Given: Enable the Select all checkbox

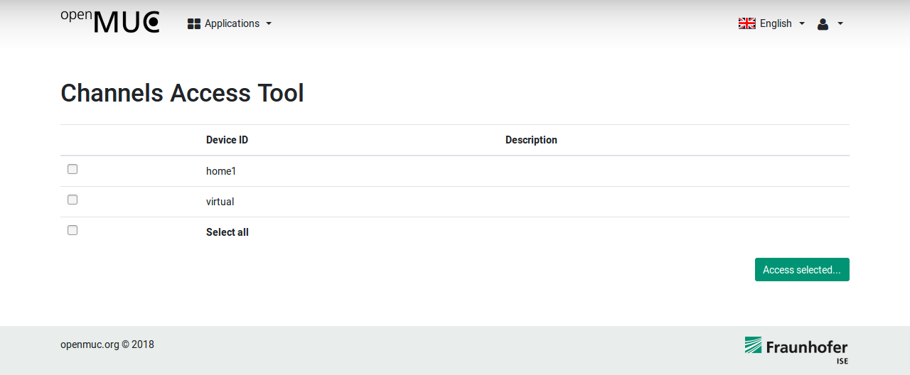Looking at the screenshot, I should click(x=73, y=230).
